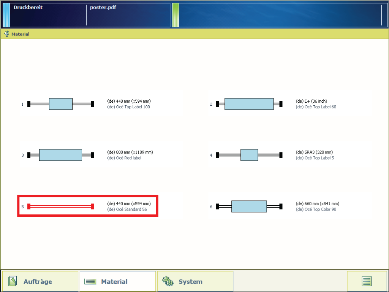This screenshot has width=389, height=292.
Task: Click the roll number 5 label
Action: pyautogui.click(x=22, y=206)
